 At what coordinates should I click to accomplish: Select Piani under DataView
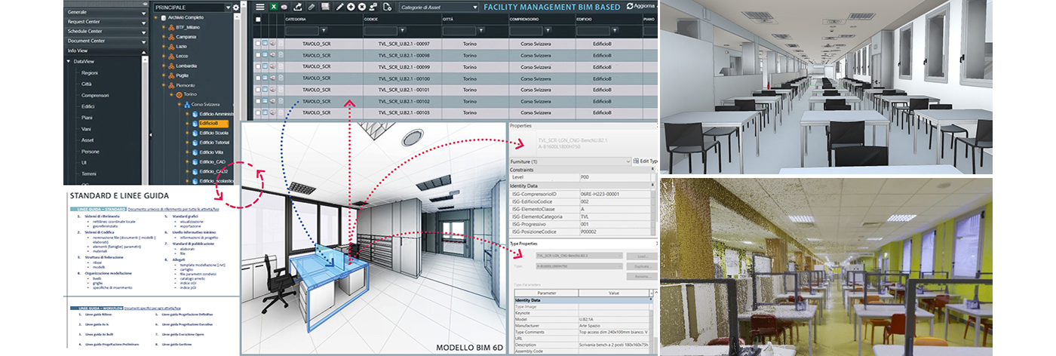point(87,118)
